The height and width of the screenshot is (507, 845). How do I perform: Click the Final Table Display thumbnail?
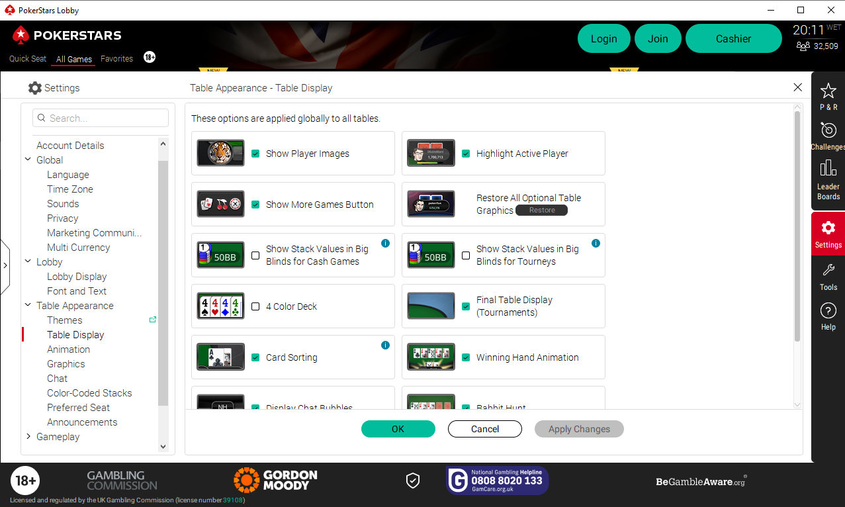tap(431, 306)
